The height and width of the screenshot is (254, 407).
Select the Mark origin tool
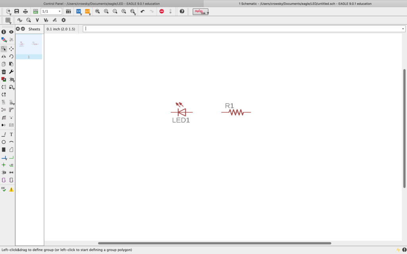11,40
